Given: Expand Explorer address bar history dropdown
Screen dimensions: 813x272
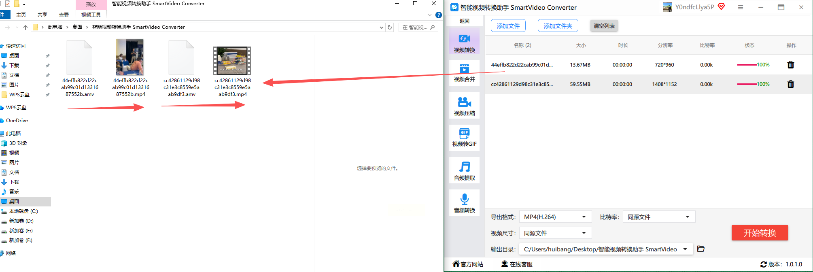Looking at the screenshot, I should tap(381, 28).
